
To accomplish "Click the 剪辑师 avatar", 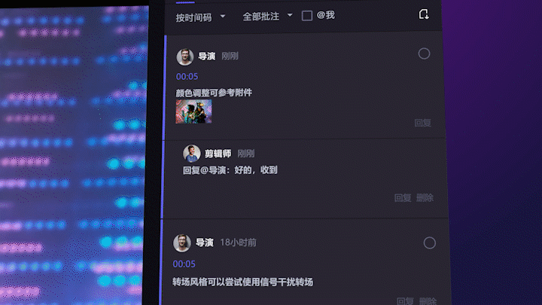I will [x=191, y=153].
